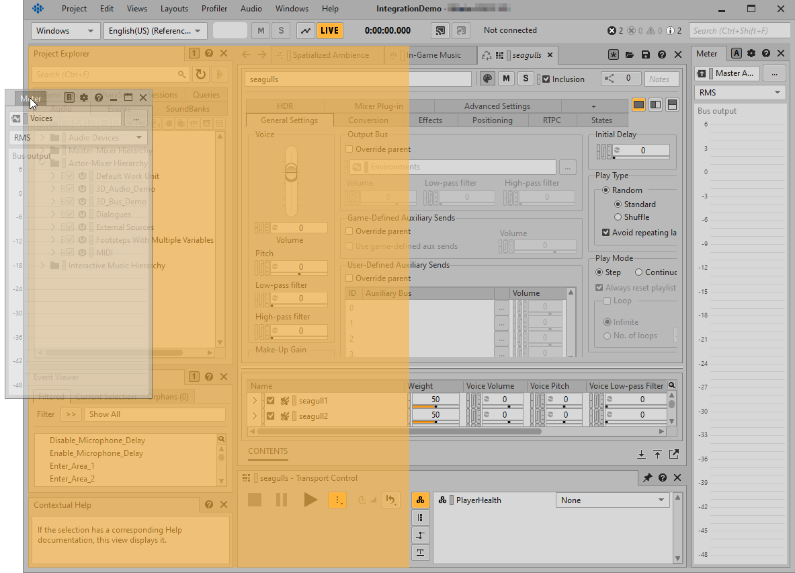This screenshot has height=573, width=795.
Task: Click the pop-out contents editor icon
Action: pos(674,454)
